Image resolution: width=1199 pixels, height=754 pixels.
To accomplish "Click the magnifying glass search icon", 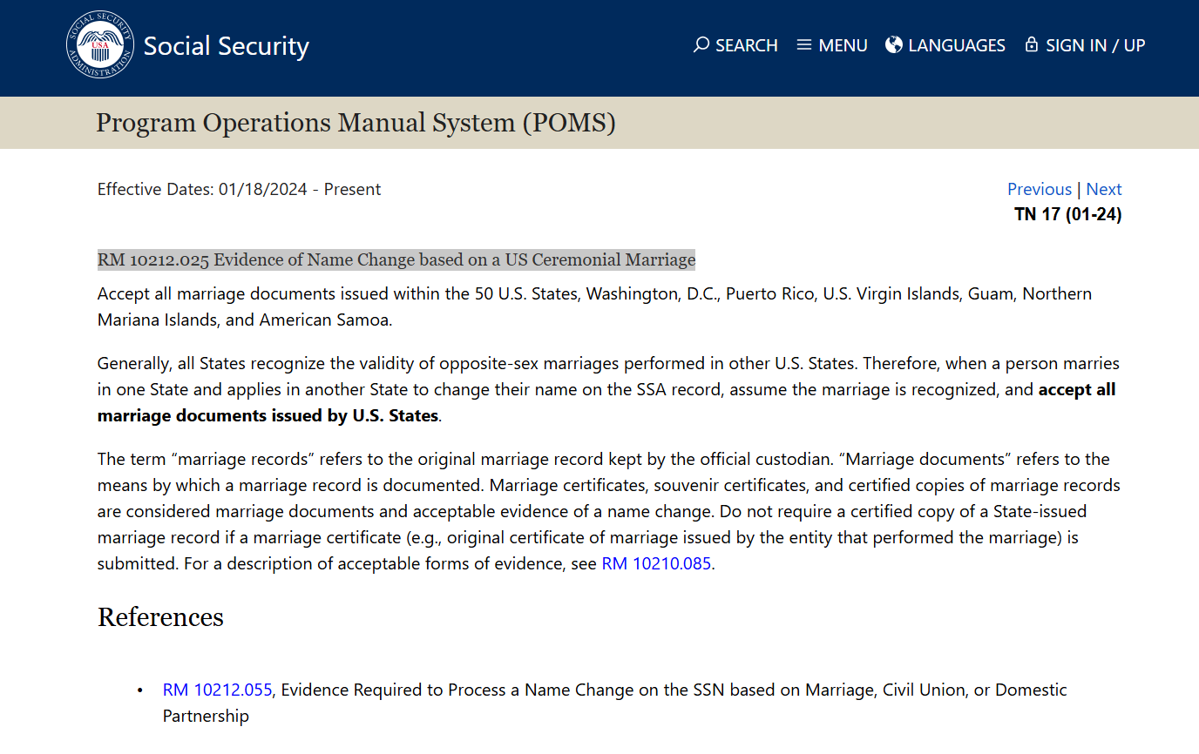I will [x=701, y=45].
